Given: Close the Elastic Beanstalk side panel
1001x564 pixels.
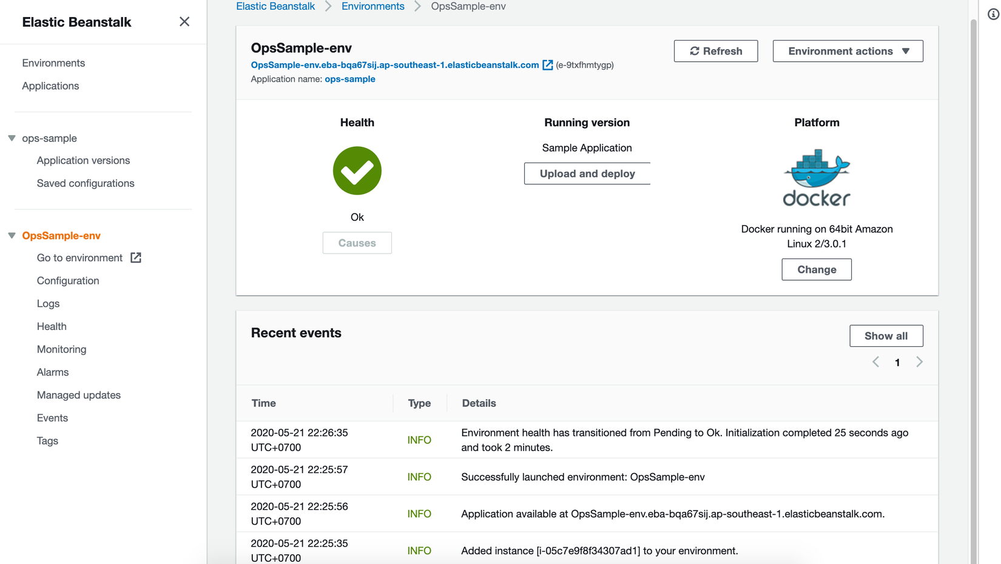Looking at the screenshot, I should click(184, 22).
